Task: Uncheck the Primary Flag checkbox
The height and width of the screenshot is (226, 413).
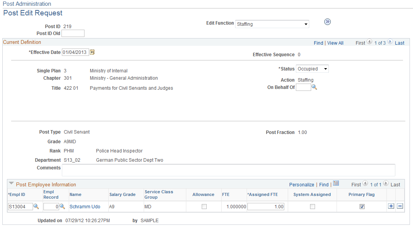Action: point(362,206)
